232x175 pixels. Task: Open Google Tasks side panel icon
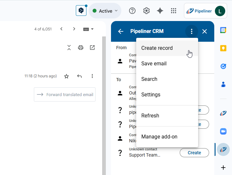tap(223, 66)
